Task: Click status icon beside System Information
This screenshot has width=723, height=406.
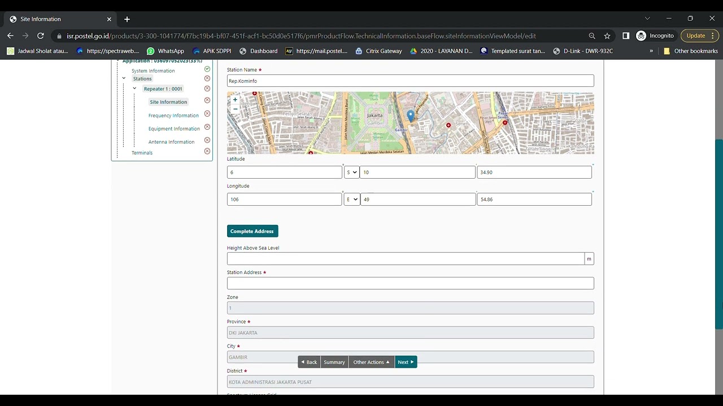Action: coord(207,69)
